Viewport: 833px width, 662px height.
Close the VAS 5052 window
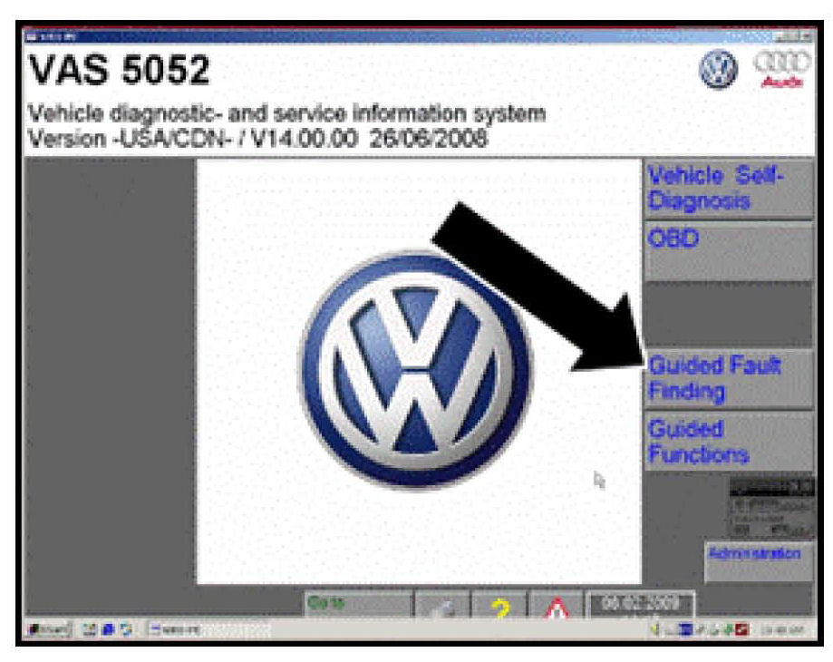point(806,36)
